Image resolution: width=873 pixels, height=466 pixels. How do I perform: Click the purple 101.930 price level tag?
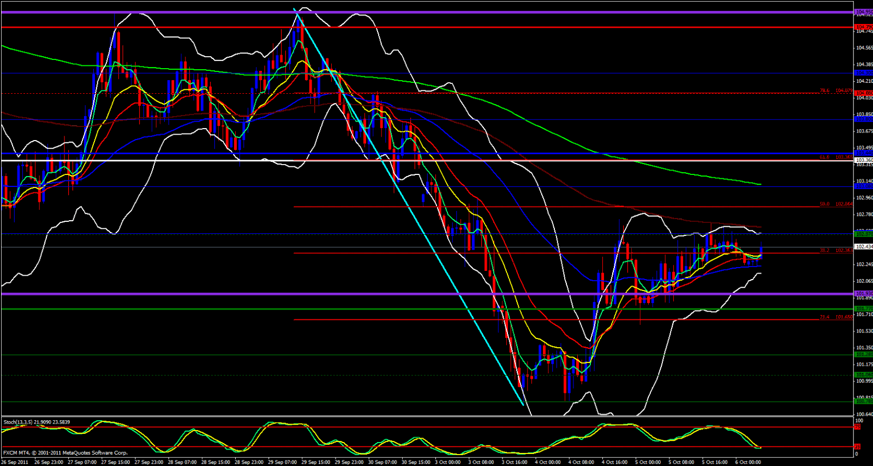864,294
